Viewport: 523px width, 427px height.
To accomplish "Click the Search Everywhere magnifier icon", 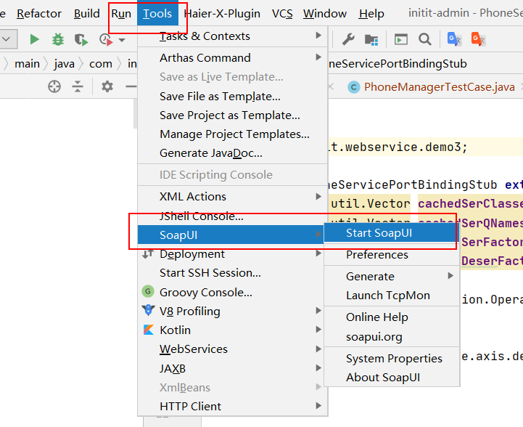I will (425, 39).
